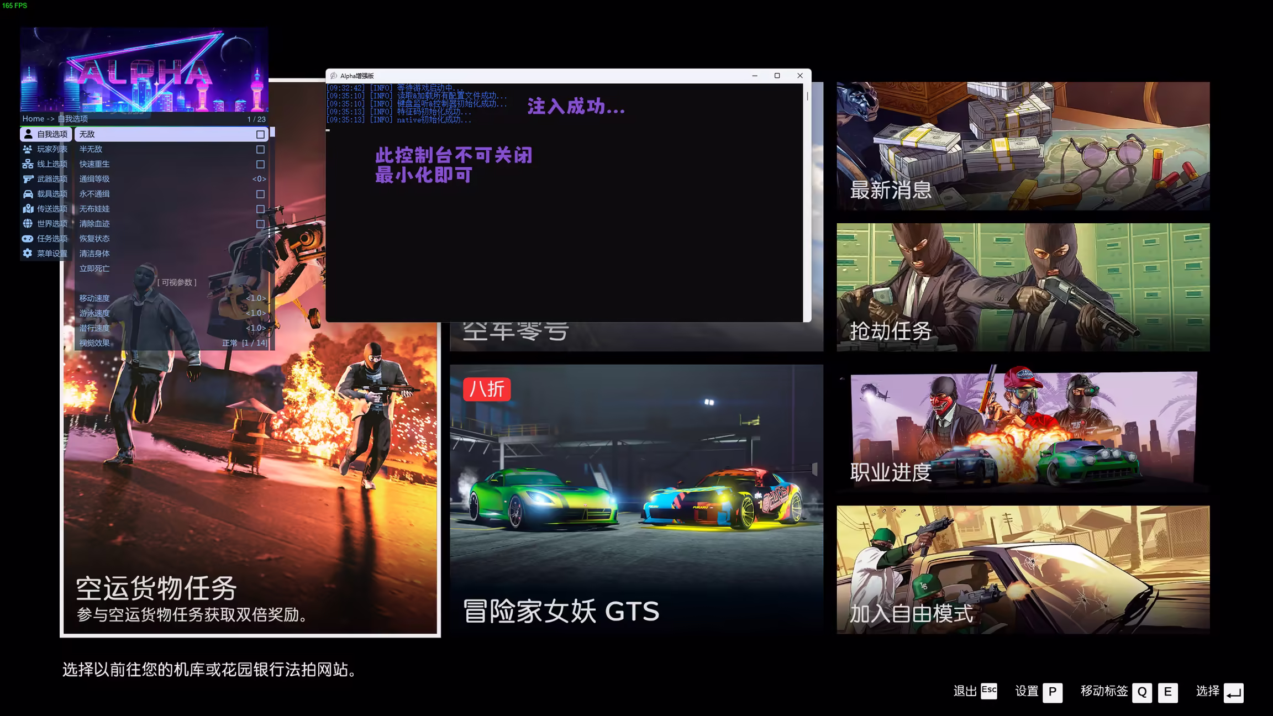
Task: Adjust the 通缉等级 <0> value selector
Action: (x=259, y=179)
